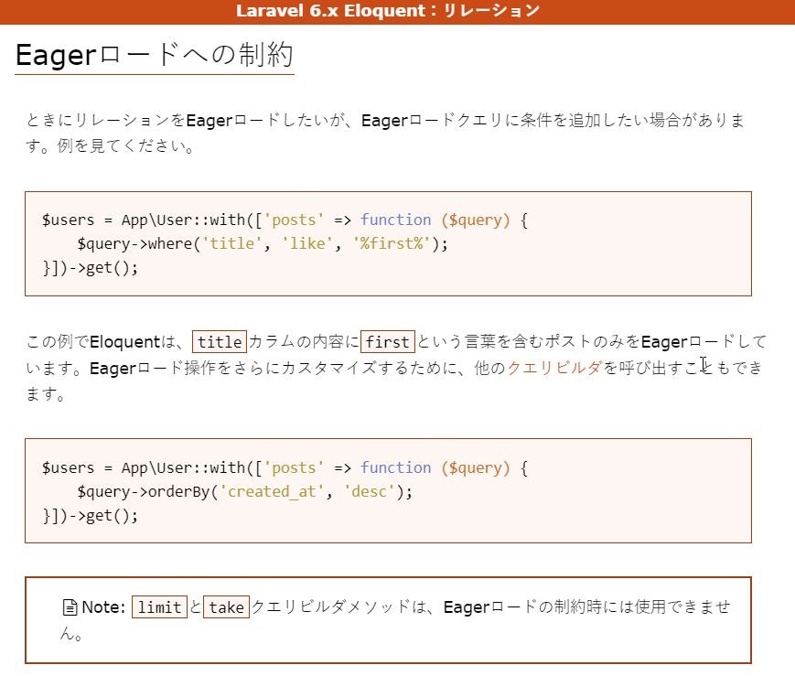795x676 pixels.
Task: Click the where call in first code block
Action: click(x=170, y=243)
